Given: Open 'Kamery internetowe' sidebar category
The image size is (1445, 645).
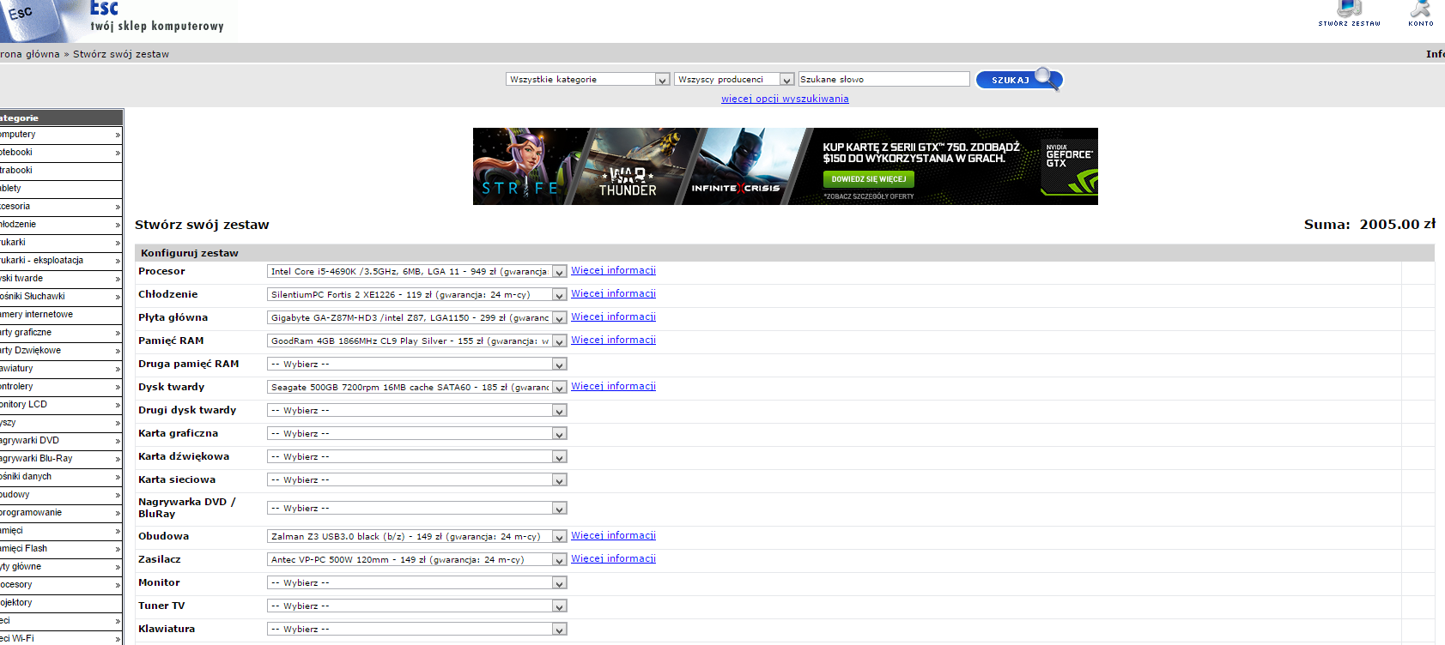Looking at the screenshot, I should click(61, 315).
